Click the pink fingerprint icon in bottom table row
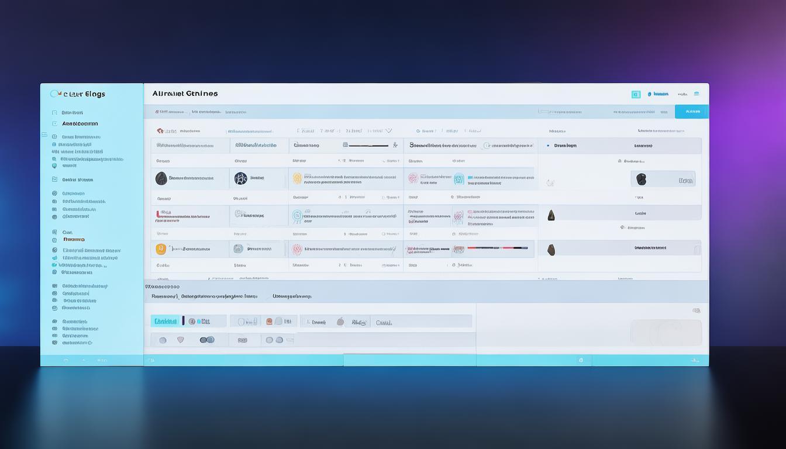The height and width of the screenshot is (449, 786). point(297,250)
